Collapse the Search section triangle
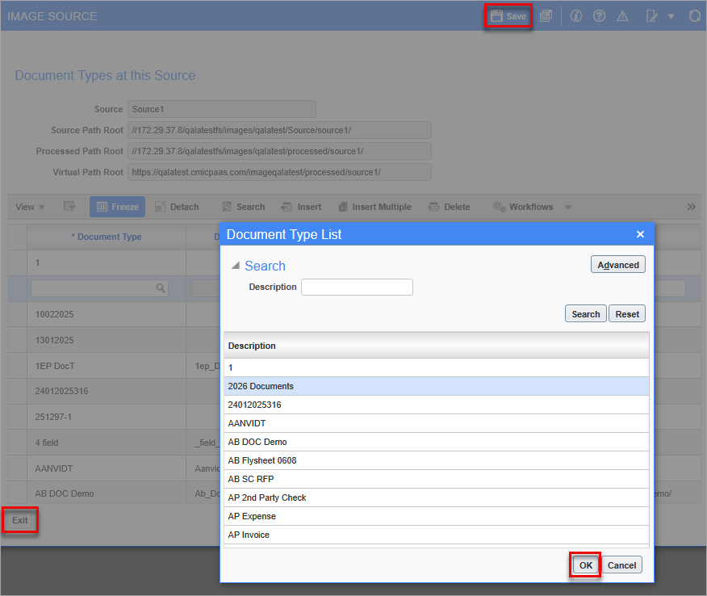 (x=236, y=266)
